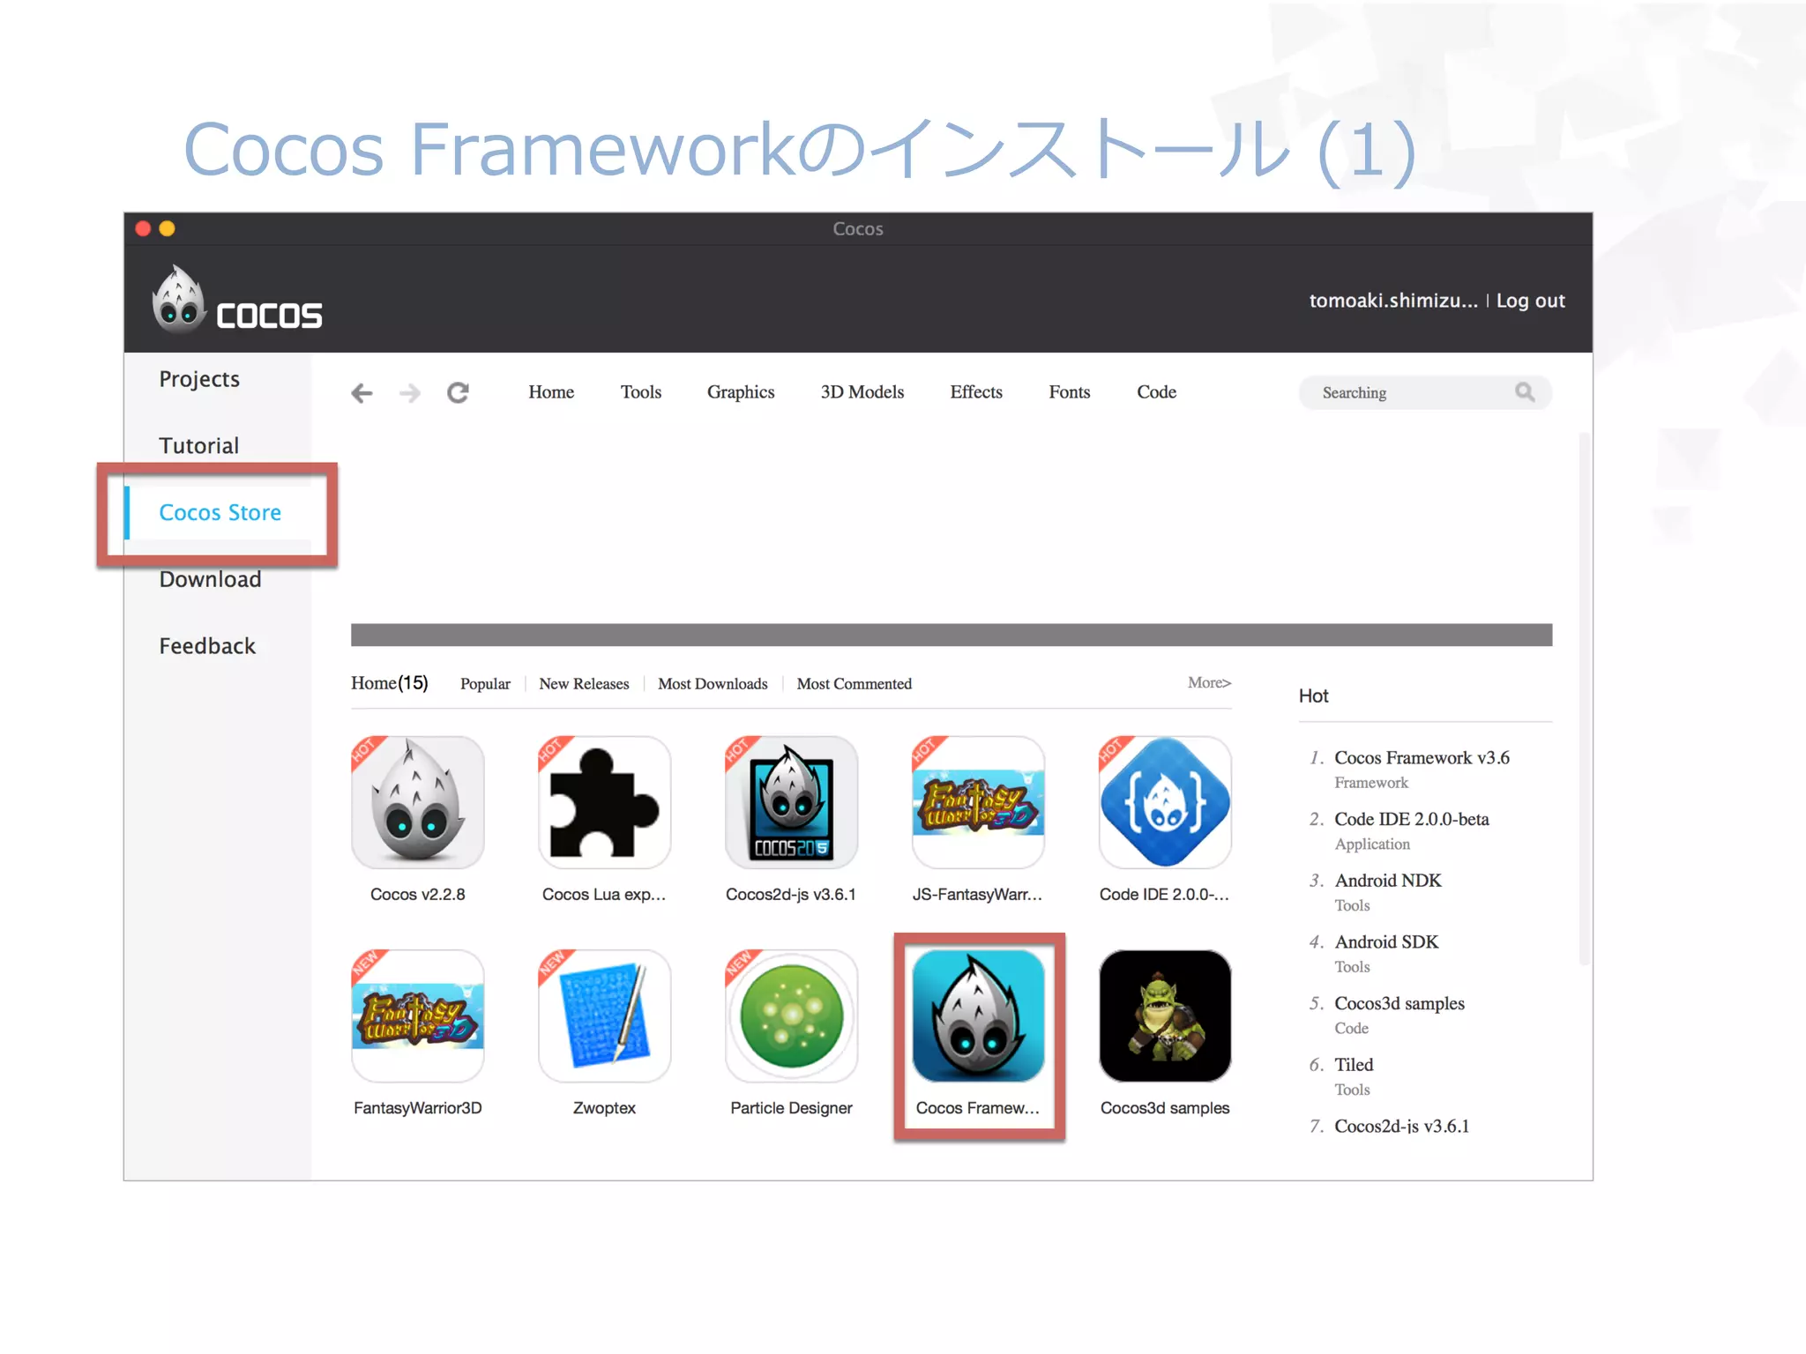Filter listing by Popular
Viewport: 1806px width, 1354px height.
tap(485, 684)
